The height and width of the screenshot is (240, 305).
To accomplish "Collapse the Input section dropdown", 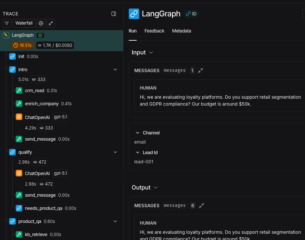I will tap(151, 52).
